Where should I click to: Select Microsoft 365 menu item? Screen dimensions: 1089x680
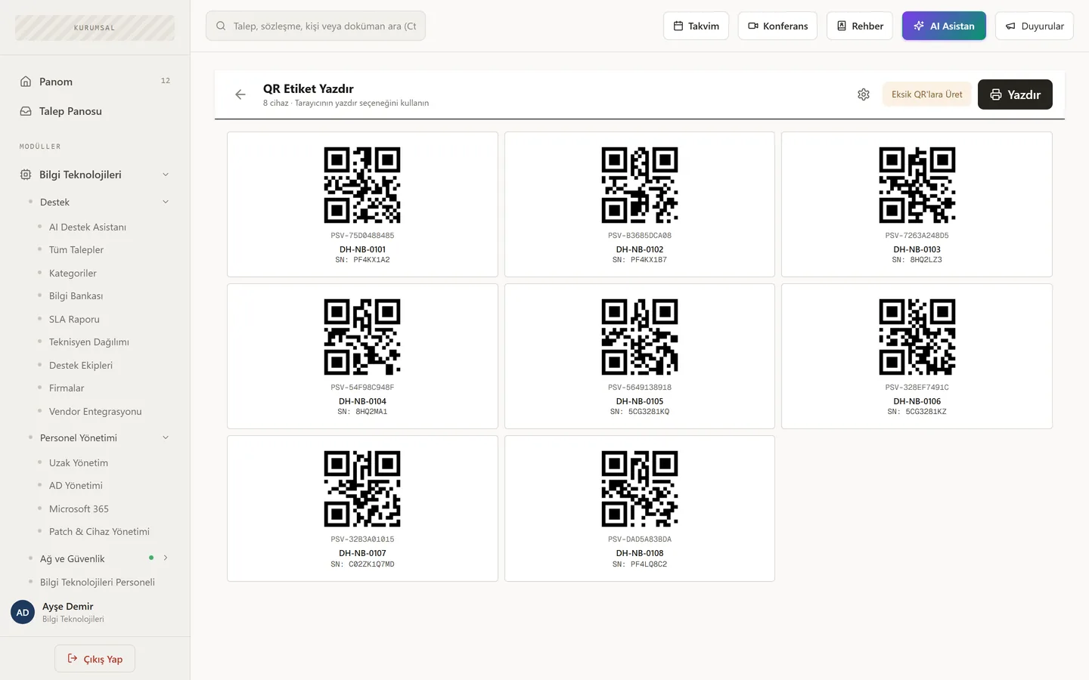tap(79, 509)
